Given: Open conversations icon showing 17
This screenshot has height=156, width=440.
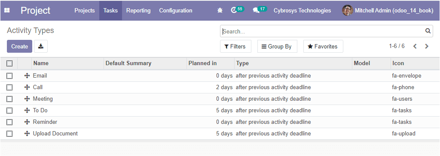Looking at the screenshot, I should (x=260, y=10).
